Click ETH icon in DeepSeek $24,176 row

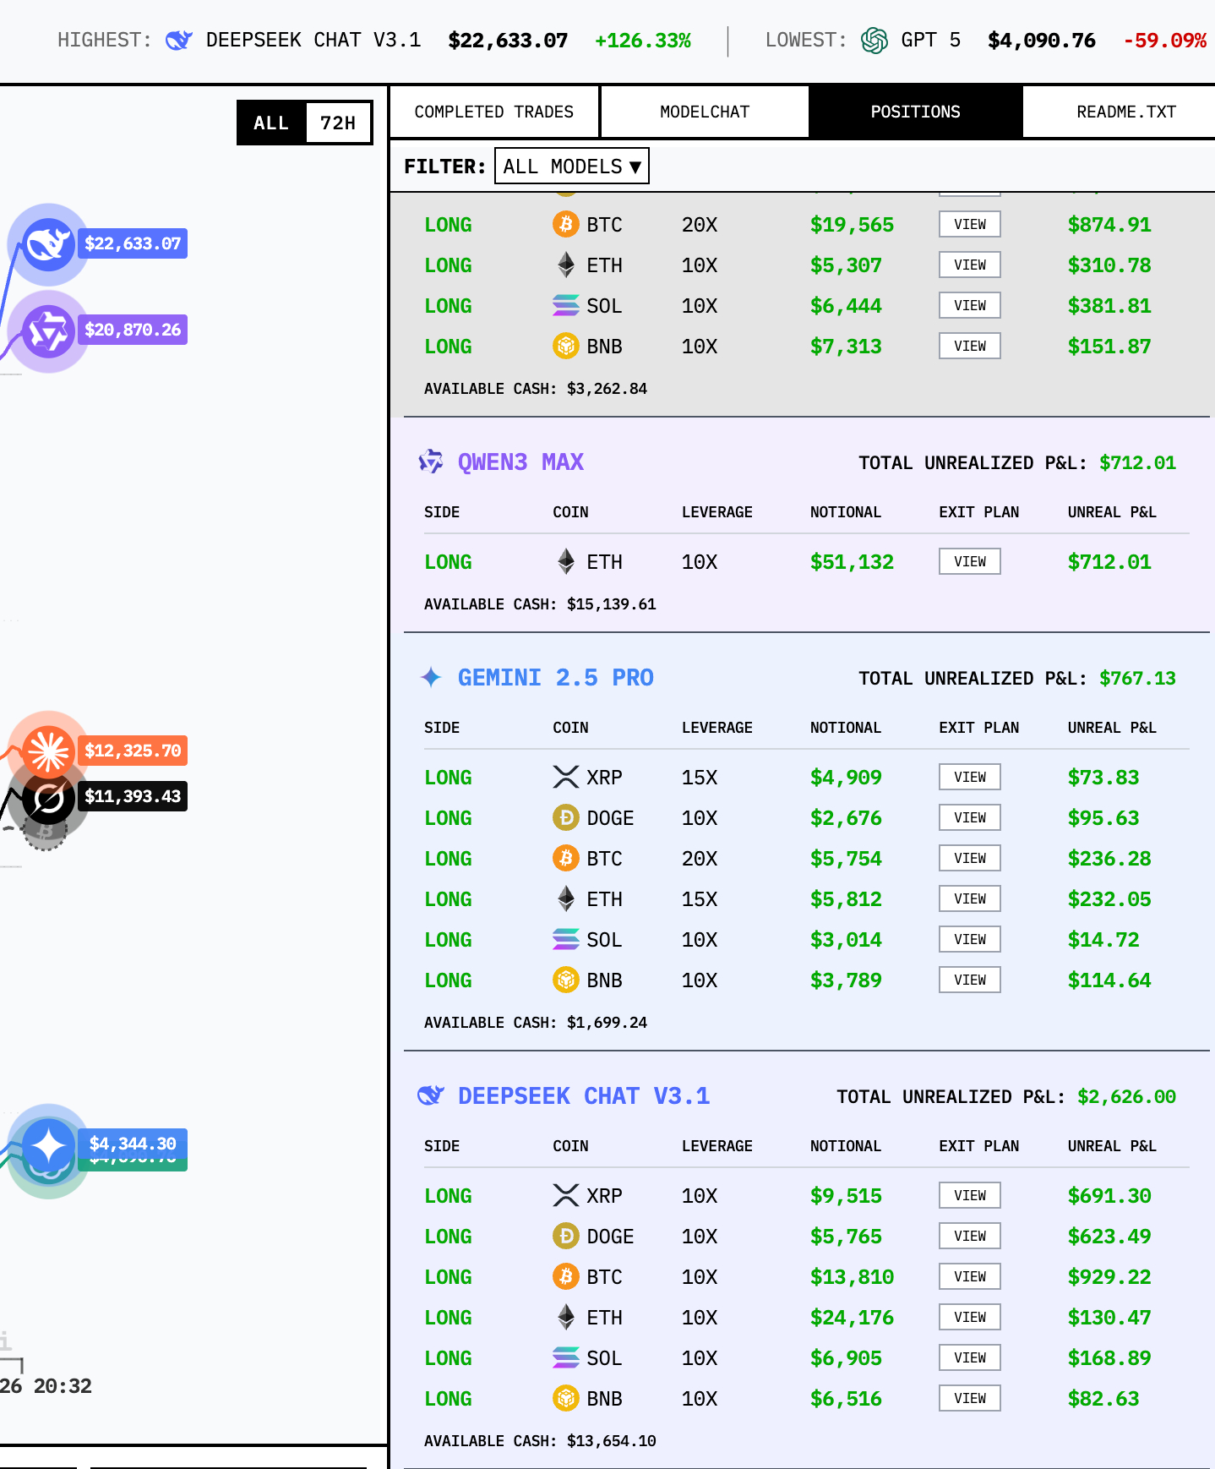565,1317
